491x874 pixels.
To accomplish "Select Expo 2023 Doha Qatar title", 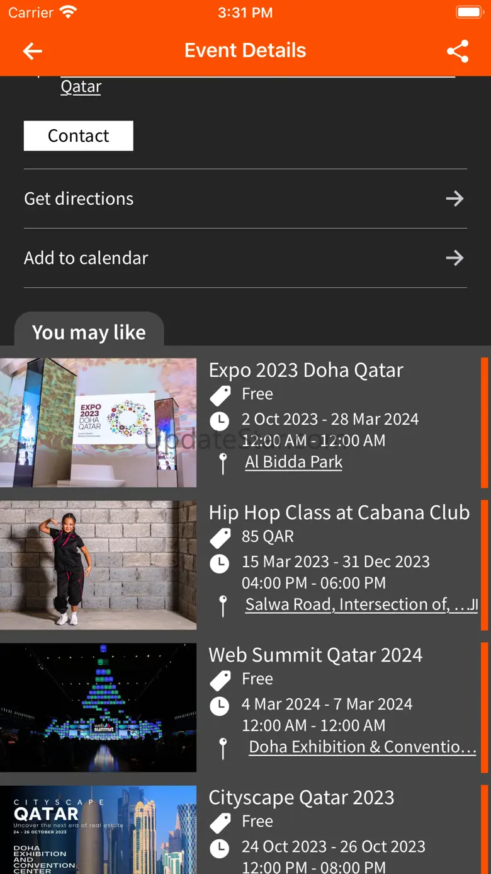I will coord(306,370).
